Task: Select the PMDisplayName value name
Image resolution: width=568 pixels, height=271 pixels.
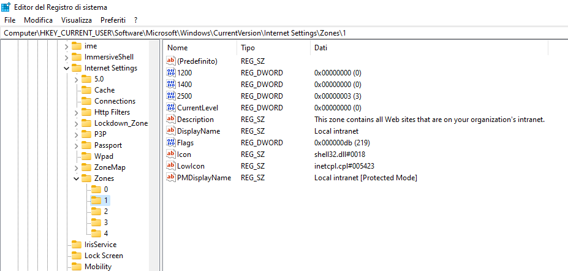Action: (x=204, y=178)
